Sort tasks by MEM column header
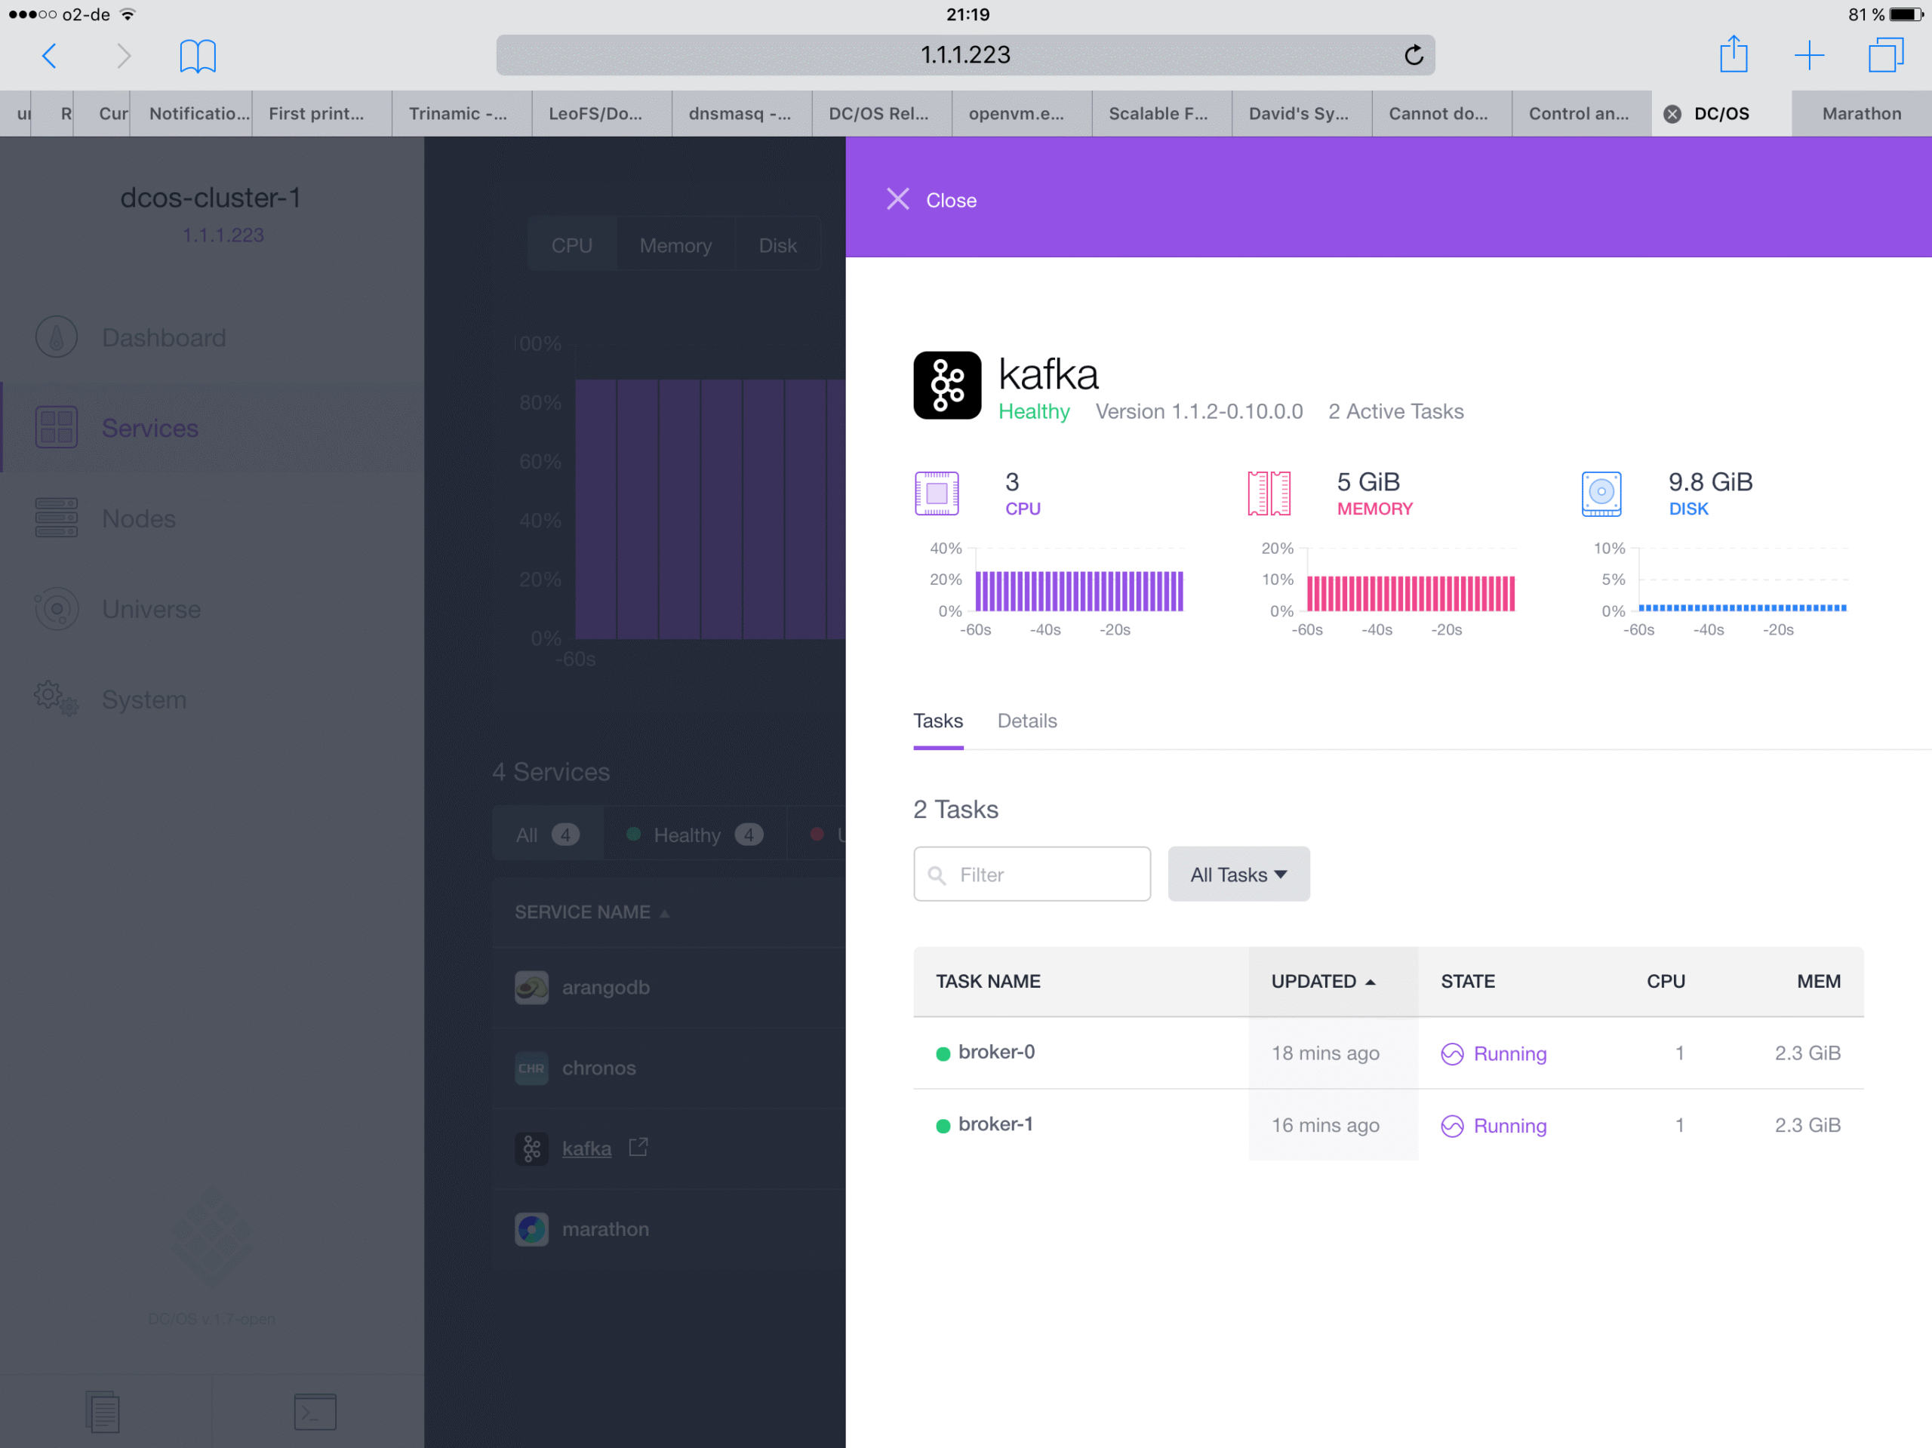The width and height of the screenshot is (1932, 1448). tap(1819, 981)
